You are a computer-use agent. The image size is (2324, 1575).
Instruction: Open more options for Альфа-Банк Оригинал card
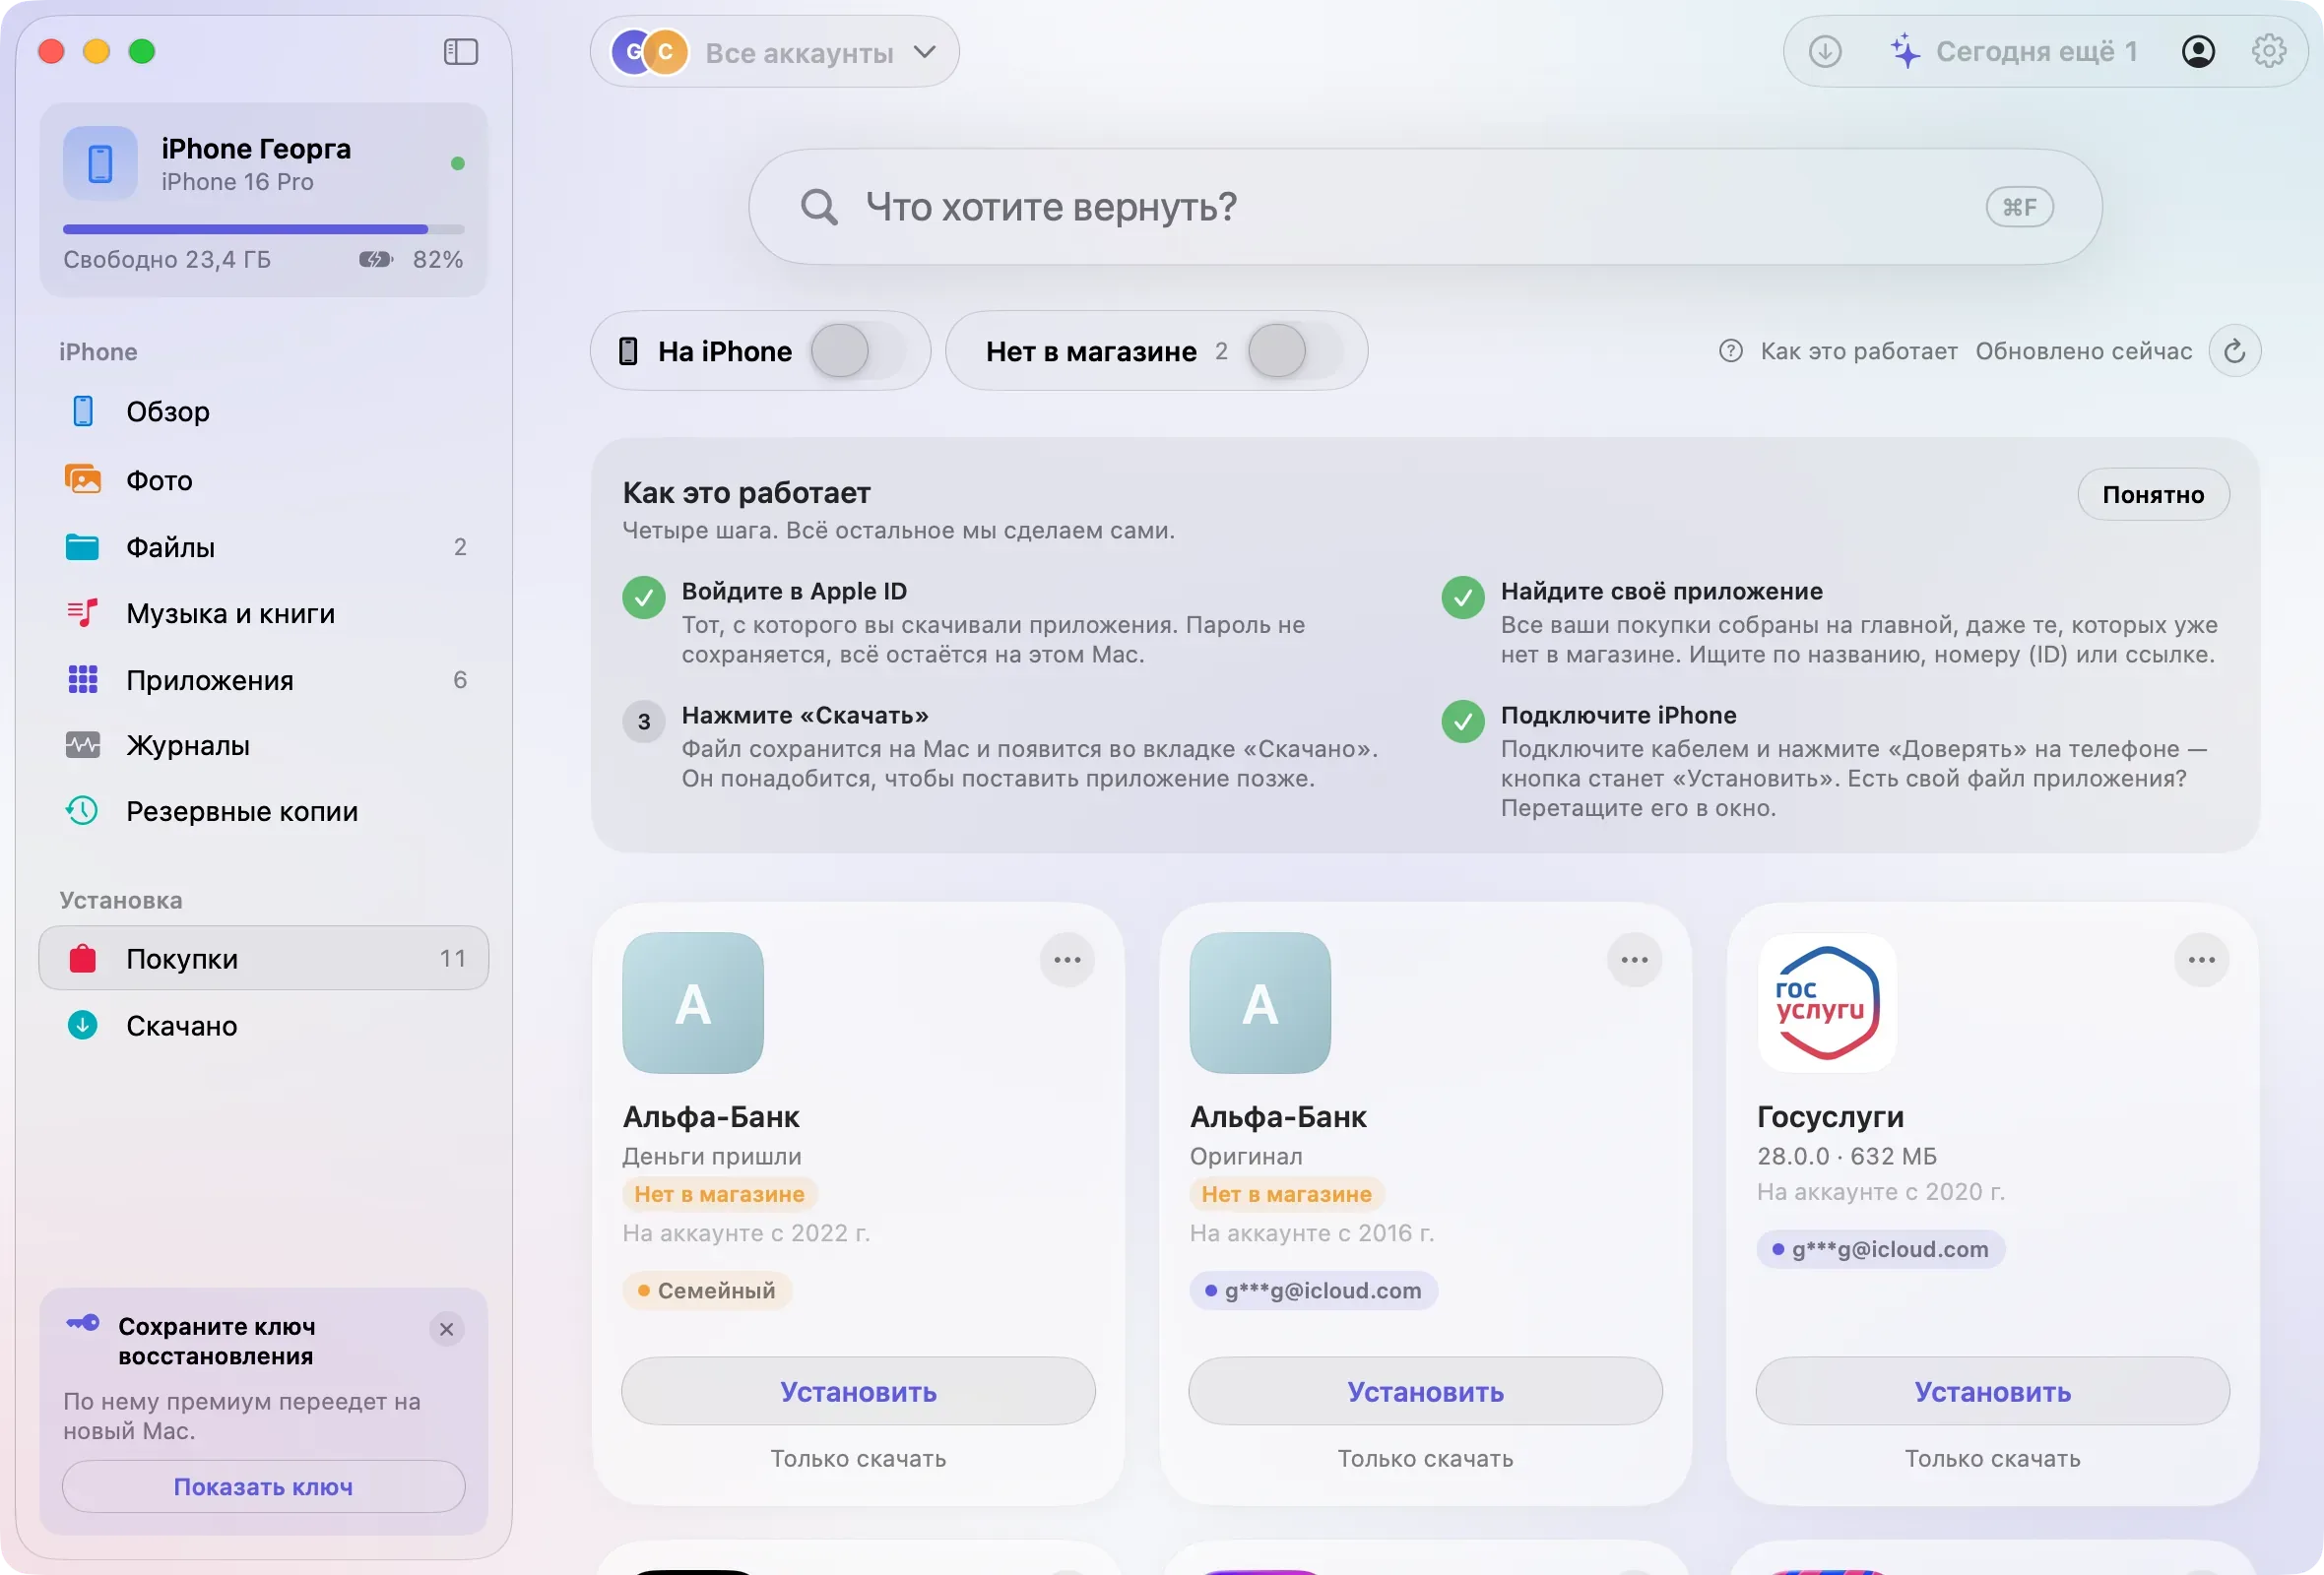tap(1634, 960)
